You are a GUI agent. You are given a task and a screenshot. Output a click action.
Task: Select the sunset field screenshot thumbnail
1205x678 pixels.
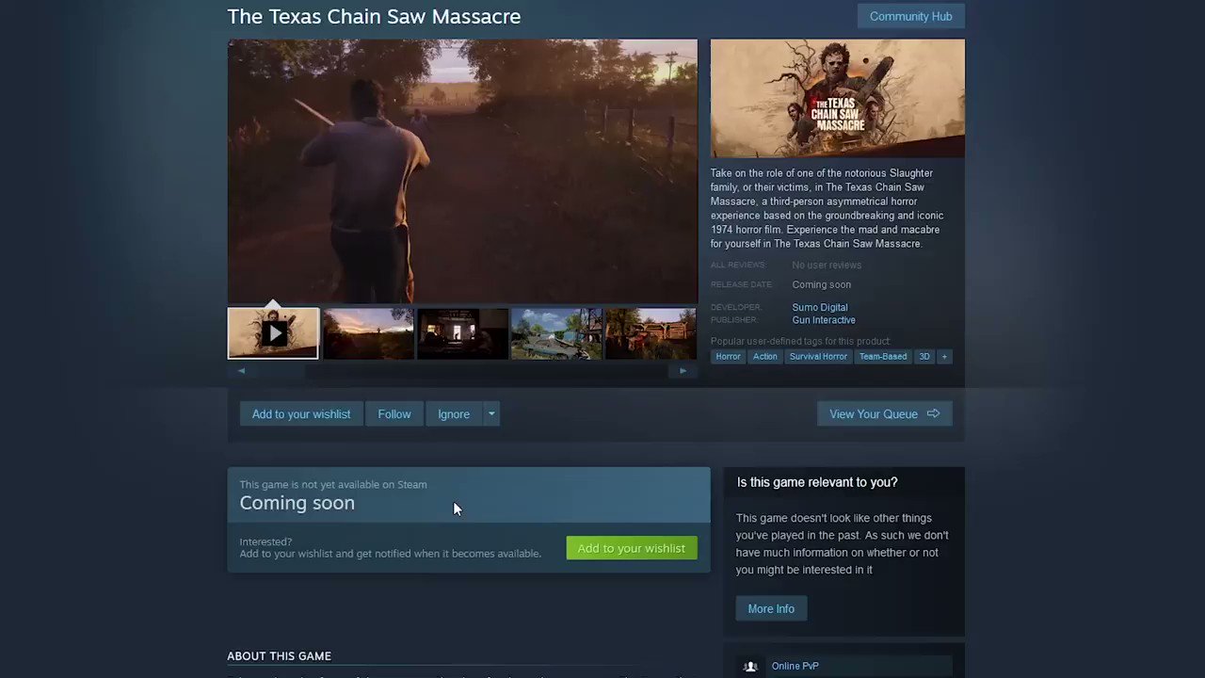click(368, 333)
